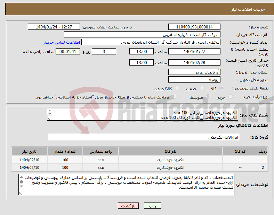Click scrollbar thumb in توضیحات خریدار box

click(x=21, y=182)
